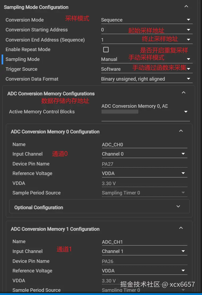
Task: Open the Channel 0 input channel dropdown
Action: pos(183,154)
